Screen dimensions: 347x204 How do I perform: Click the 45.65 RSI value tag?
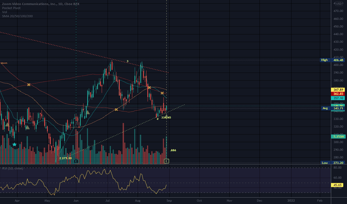coord(337,185)
